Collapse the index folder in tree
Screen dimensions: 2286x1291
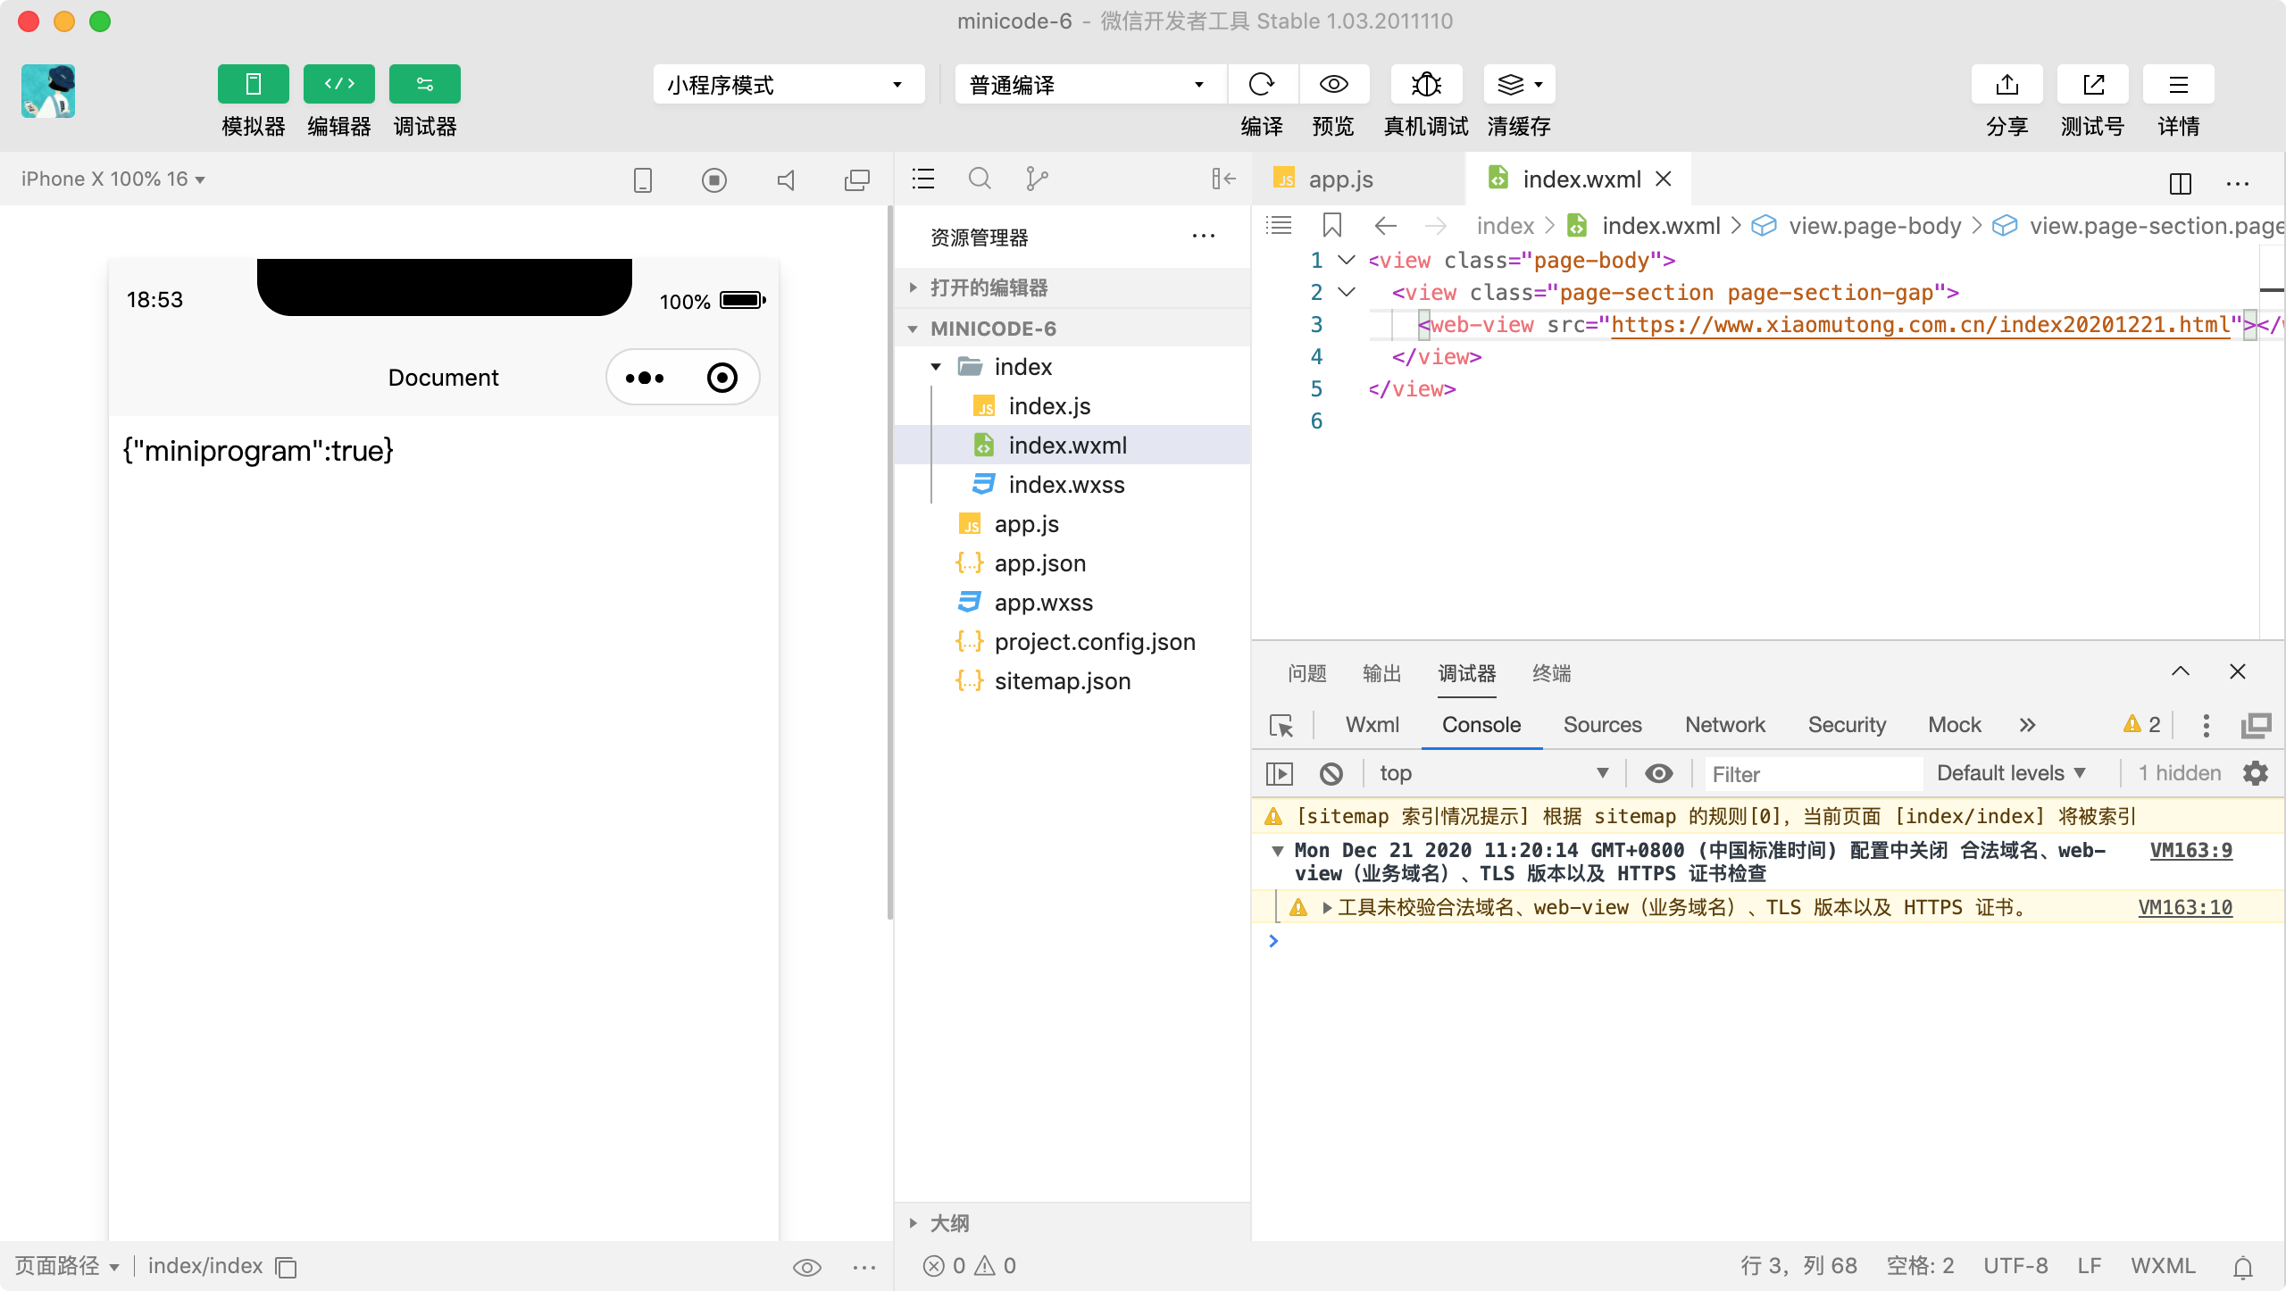tap(936, 367)
